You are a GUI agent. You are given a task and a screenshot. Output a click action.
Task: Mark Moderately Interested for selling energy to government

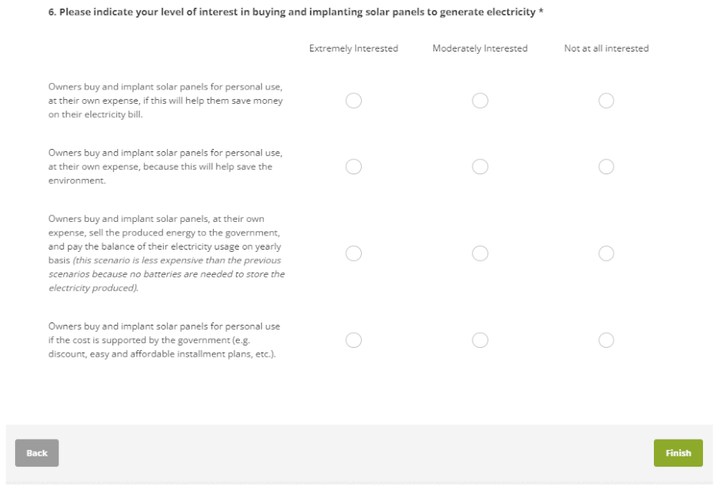(480, 254)
